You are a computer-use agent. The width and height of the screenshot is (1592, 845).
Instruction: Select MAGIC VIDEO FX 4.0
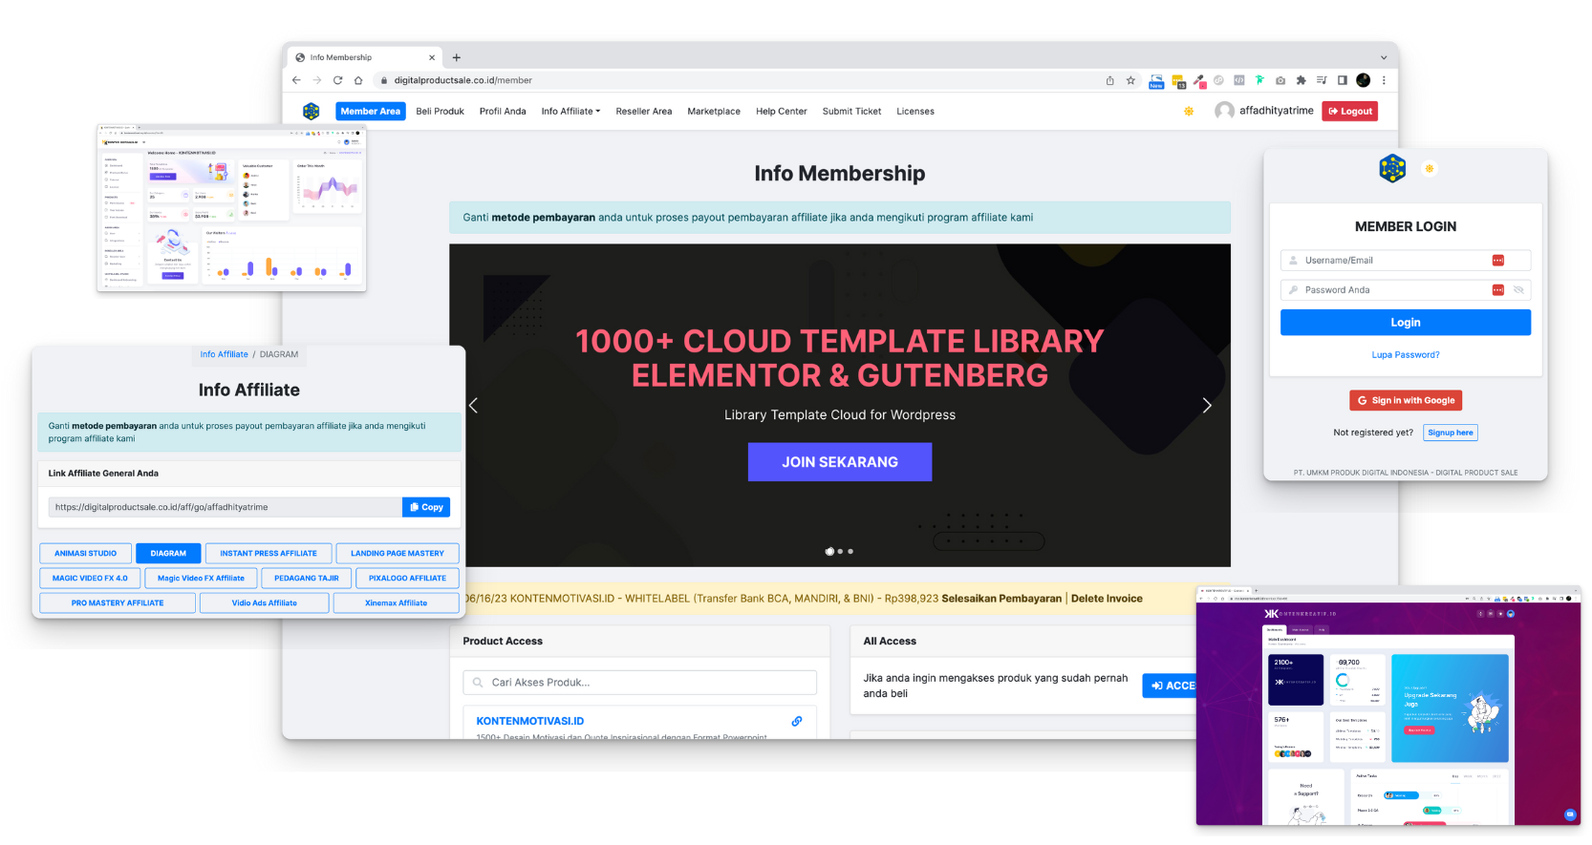[x=90, y=578]
